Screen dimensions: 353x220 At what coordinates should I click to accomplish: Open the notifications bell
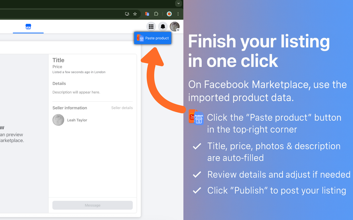(x=163, y=27)
